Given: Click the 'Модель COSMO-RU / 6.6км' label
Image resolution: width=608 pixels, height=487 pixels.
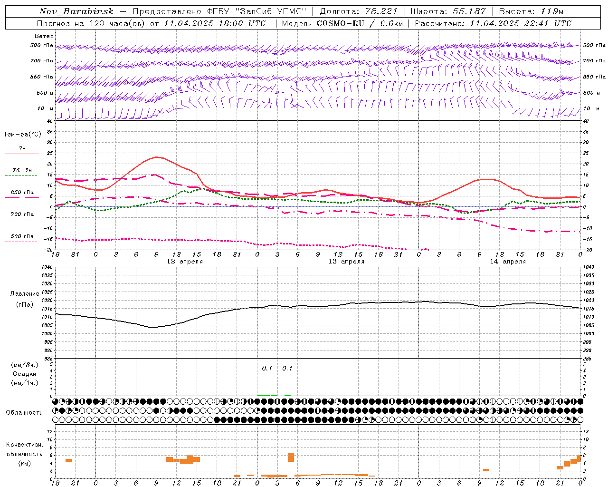Looking at the screenshot, I should 342,23.
